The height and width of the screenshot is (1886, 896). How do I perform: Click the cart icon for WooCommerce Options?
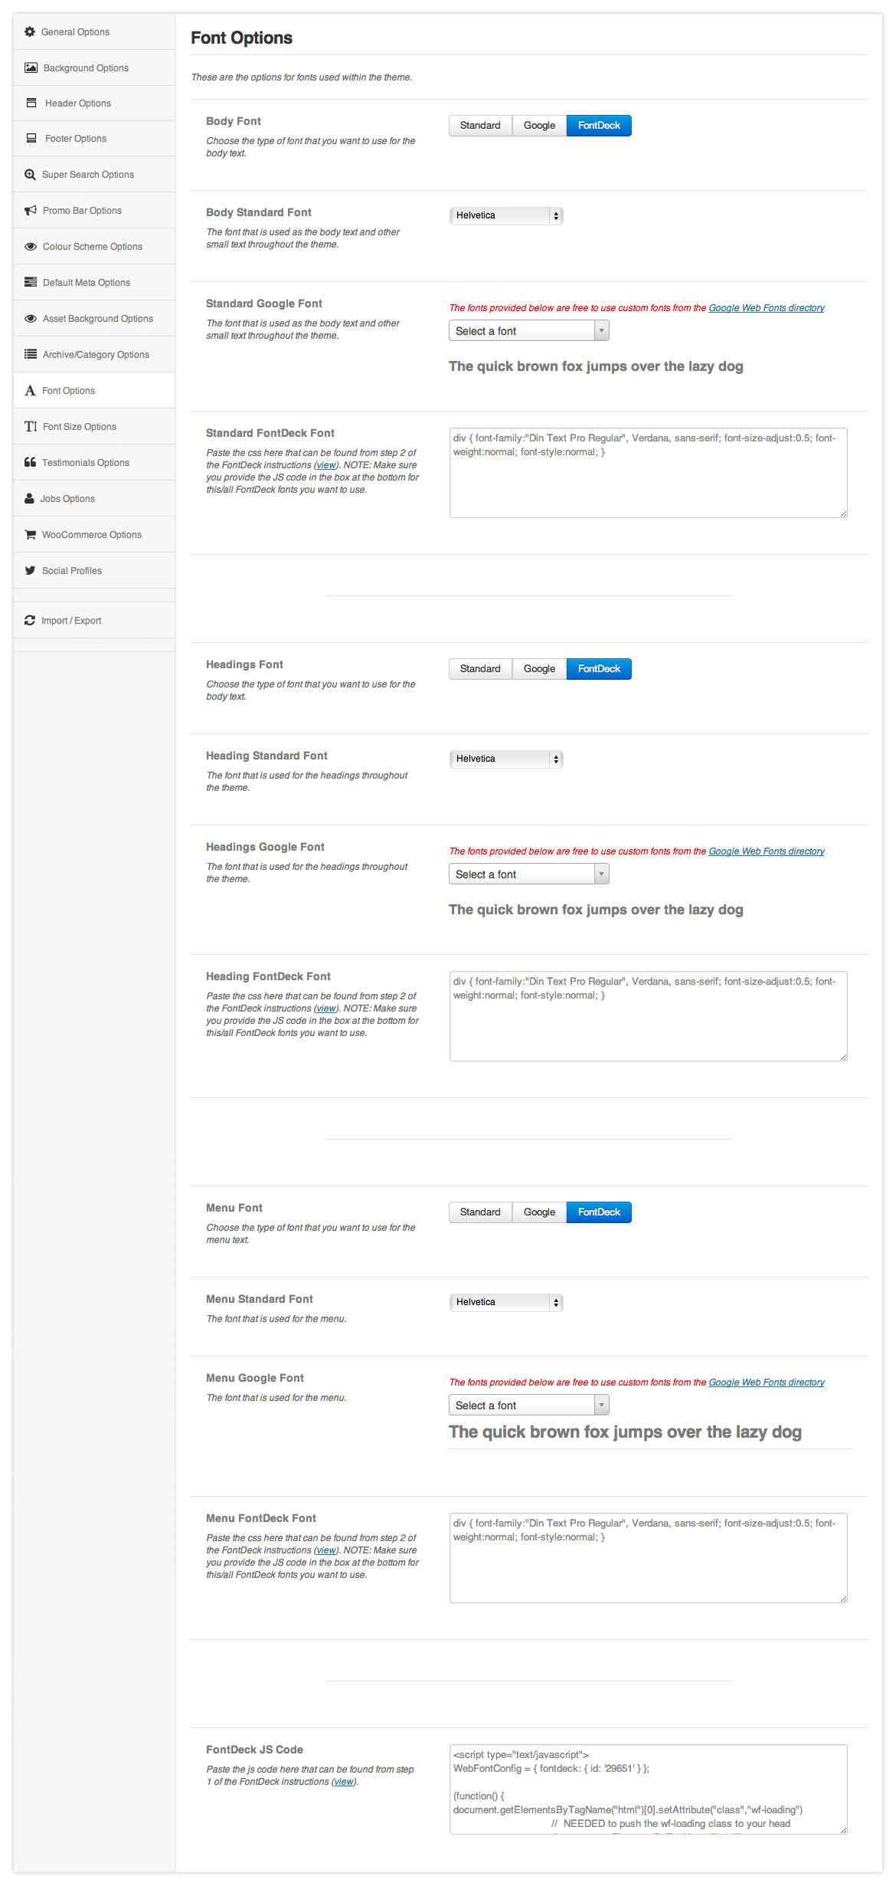click(30, 535)
